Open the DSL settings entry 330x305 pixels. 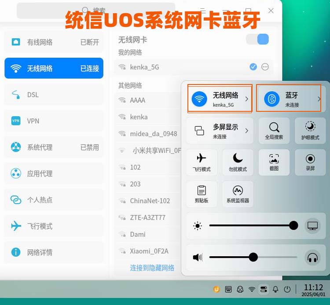[x=54, y=95]
